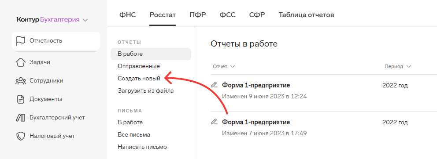Go to the ФСС tab
Image resolution: width=437 pixels, height=159 pixels.
click(227, 15)
